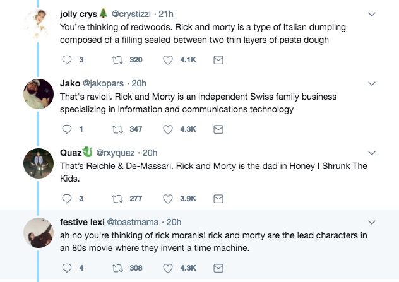Send jolly crys's tweet via direct message
The height and width of the screenshot is (282, 399).
point(218,60)
